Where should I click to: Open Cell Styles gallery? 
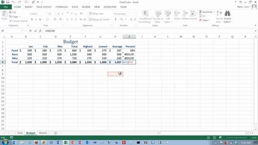coord(168,17)
